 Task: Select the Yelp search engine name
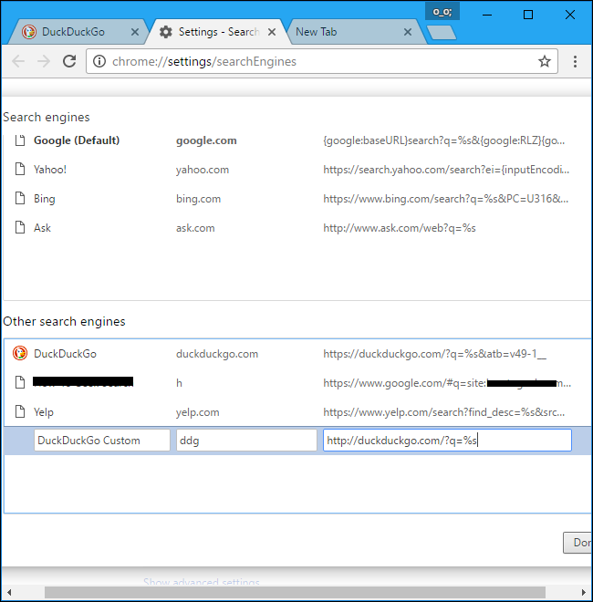pos(44,412)
